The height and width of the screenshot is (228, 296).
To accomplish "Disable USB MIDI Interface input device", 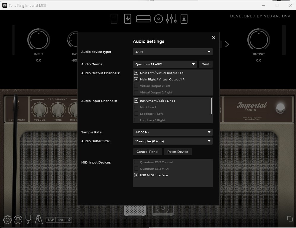I will (x=136, y=175).
